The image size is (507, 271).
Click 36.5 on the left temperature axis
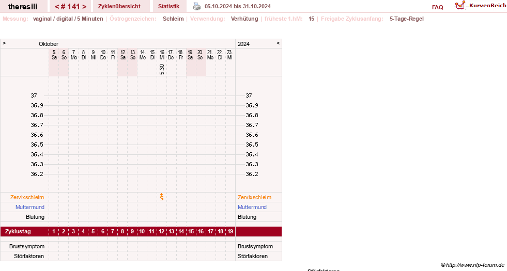37,145
